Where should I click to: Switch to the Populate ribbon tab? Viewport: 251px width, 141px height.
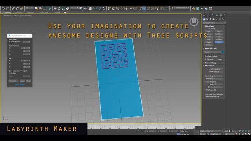(x=56, y=12)
